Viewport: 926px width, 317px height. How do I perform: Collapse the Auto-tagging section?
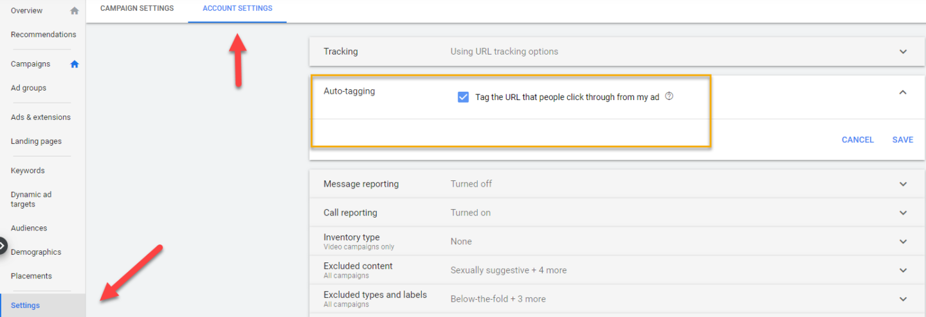click(x=903, y=92)
